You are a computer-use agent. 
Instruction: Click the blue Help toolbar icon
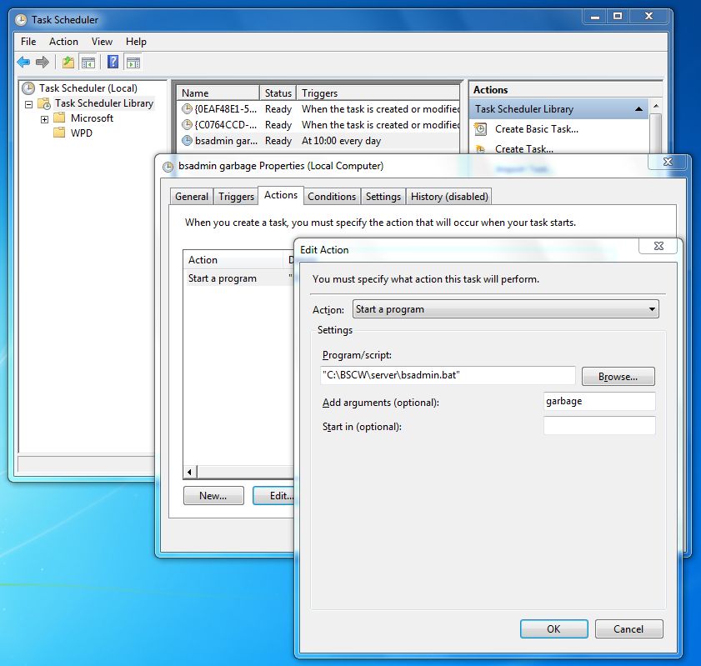[113, 63]
